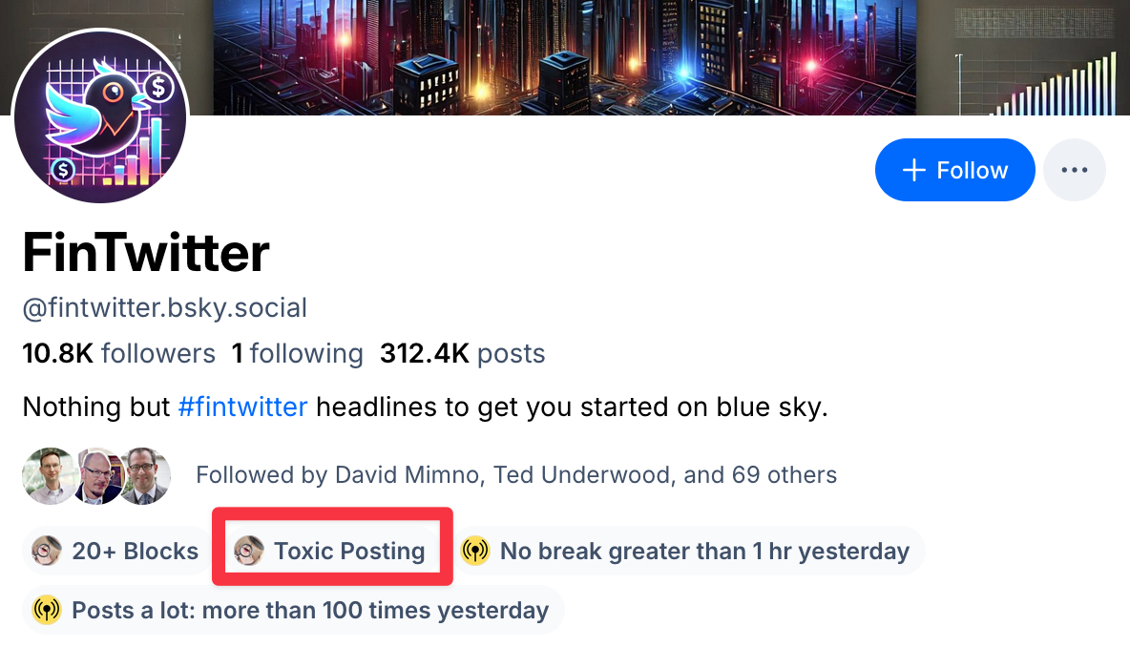
Task: Click the labeler icon beside 20+ Blocks
Action: point(47,551)
